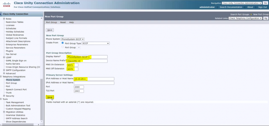Open SMTP Address Search
Viewport: 269px width, 126px height.
coord(17,118)
